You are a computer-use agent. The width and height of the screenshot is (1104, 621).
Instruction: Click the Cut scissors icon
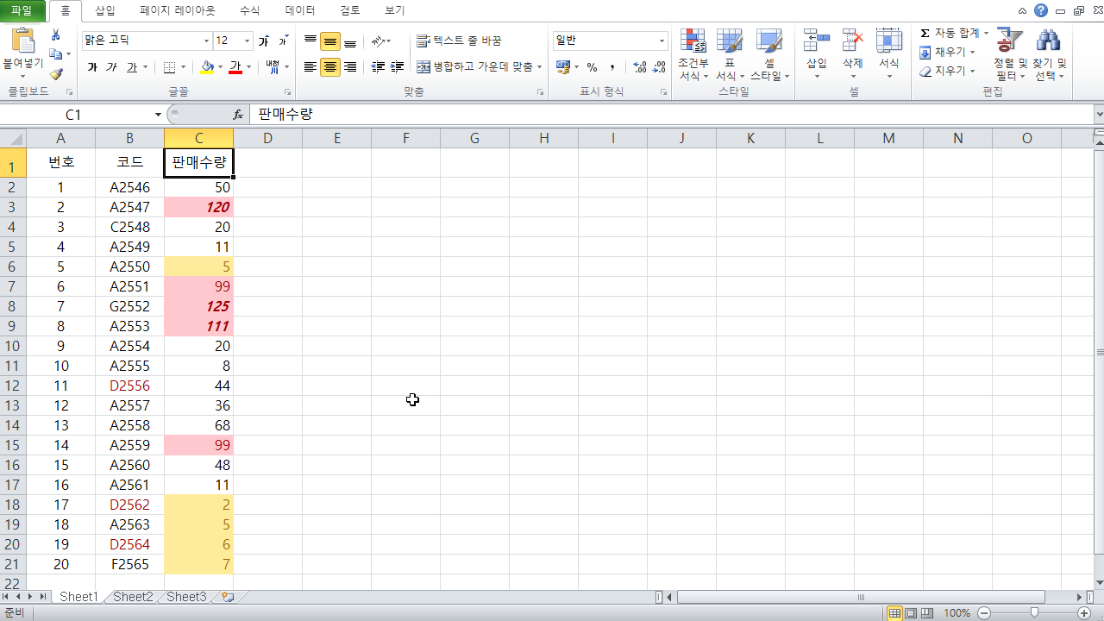click(56, 35)
